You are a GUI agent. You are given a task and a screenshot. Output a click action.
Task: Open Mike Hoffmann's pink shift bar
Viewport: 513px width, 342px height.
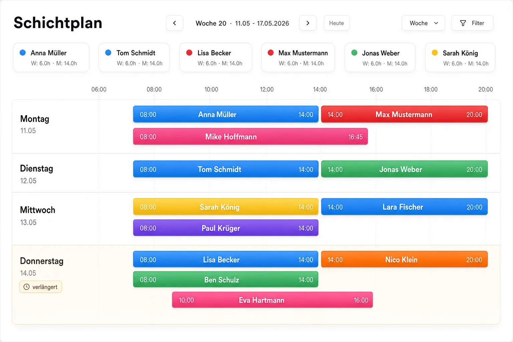tap(250, 137)
